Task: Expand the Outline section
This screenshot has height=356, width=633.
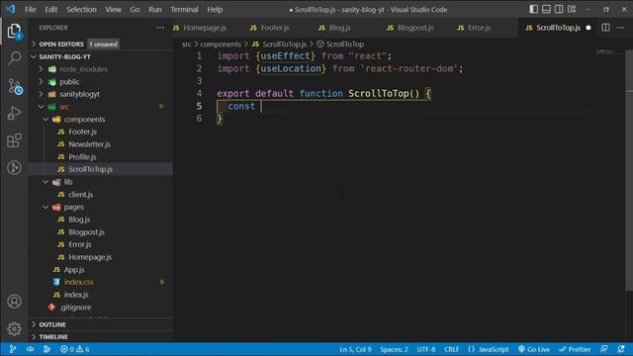Action: [101, 324]
